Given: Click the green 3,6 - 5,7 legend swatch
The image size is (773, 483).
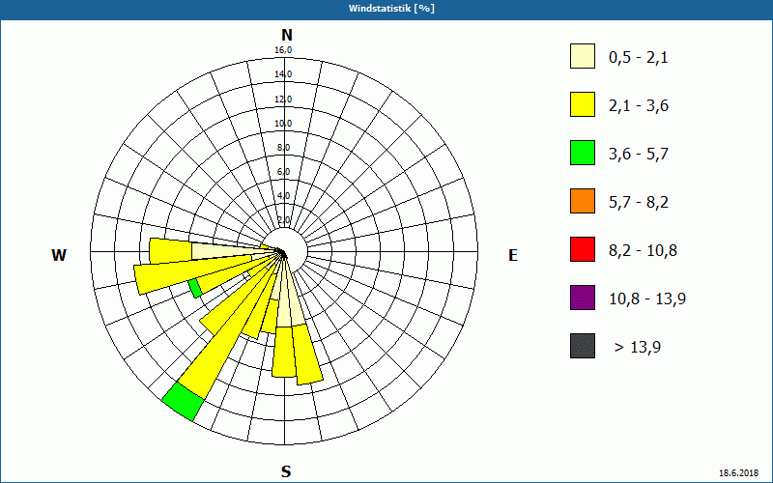Looking at the screenshot, I should click(583, 153).
